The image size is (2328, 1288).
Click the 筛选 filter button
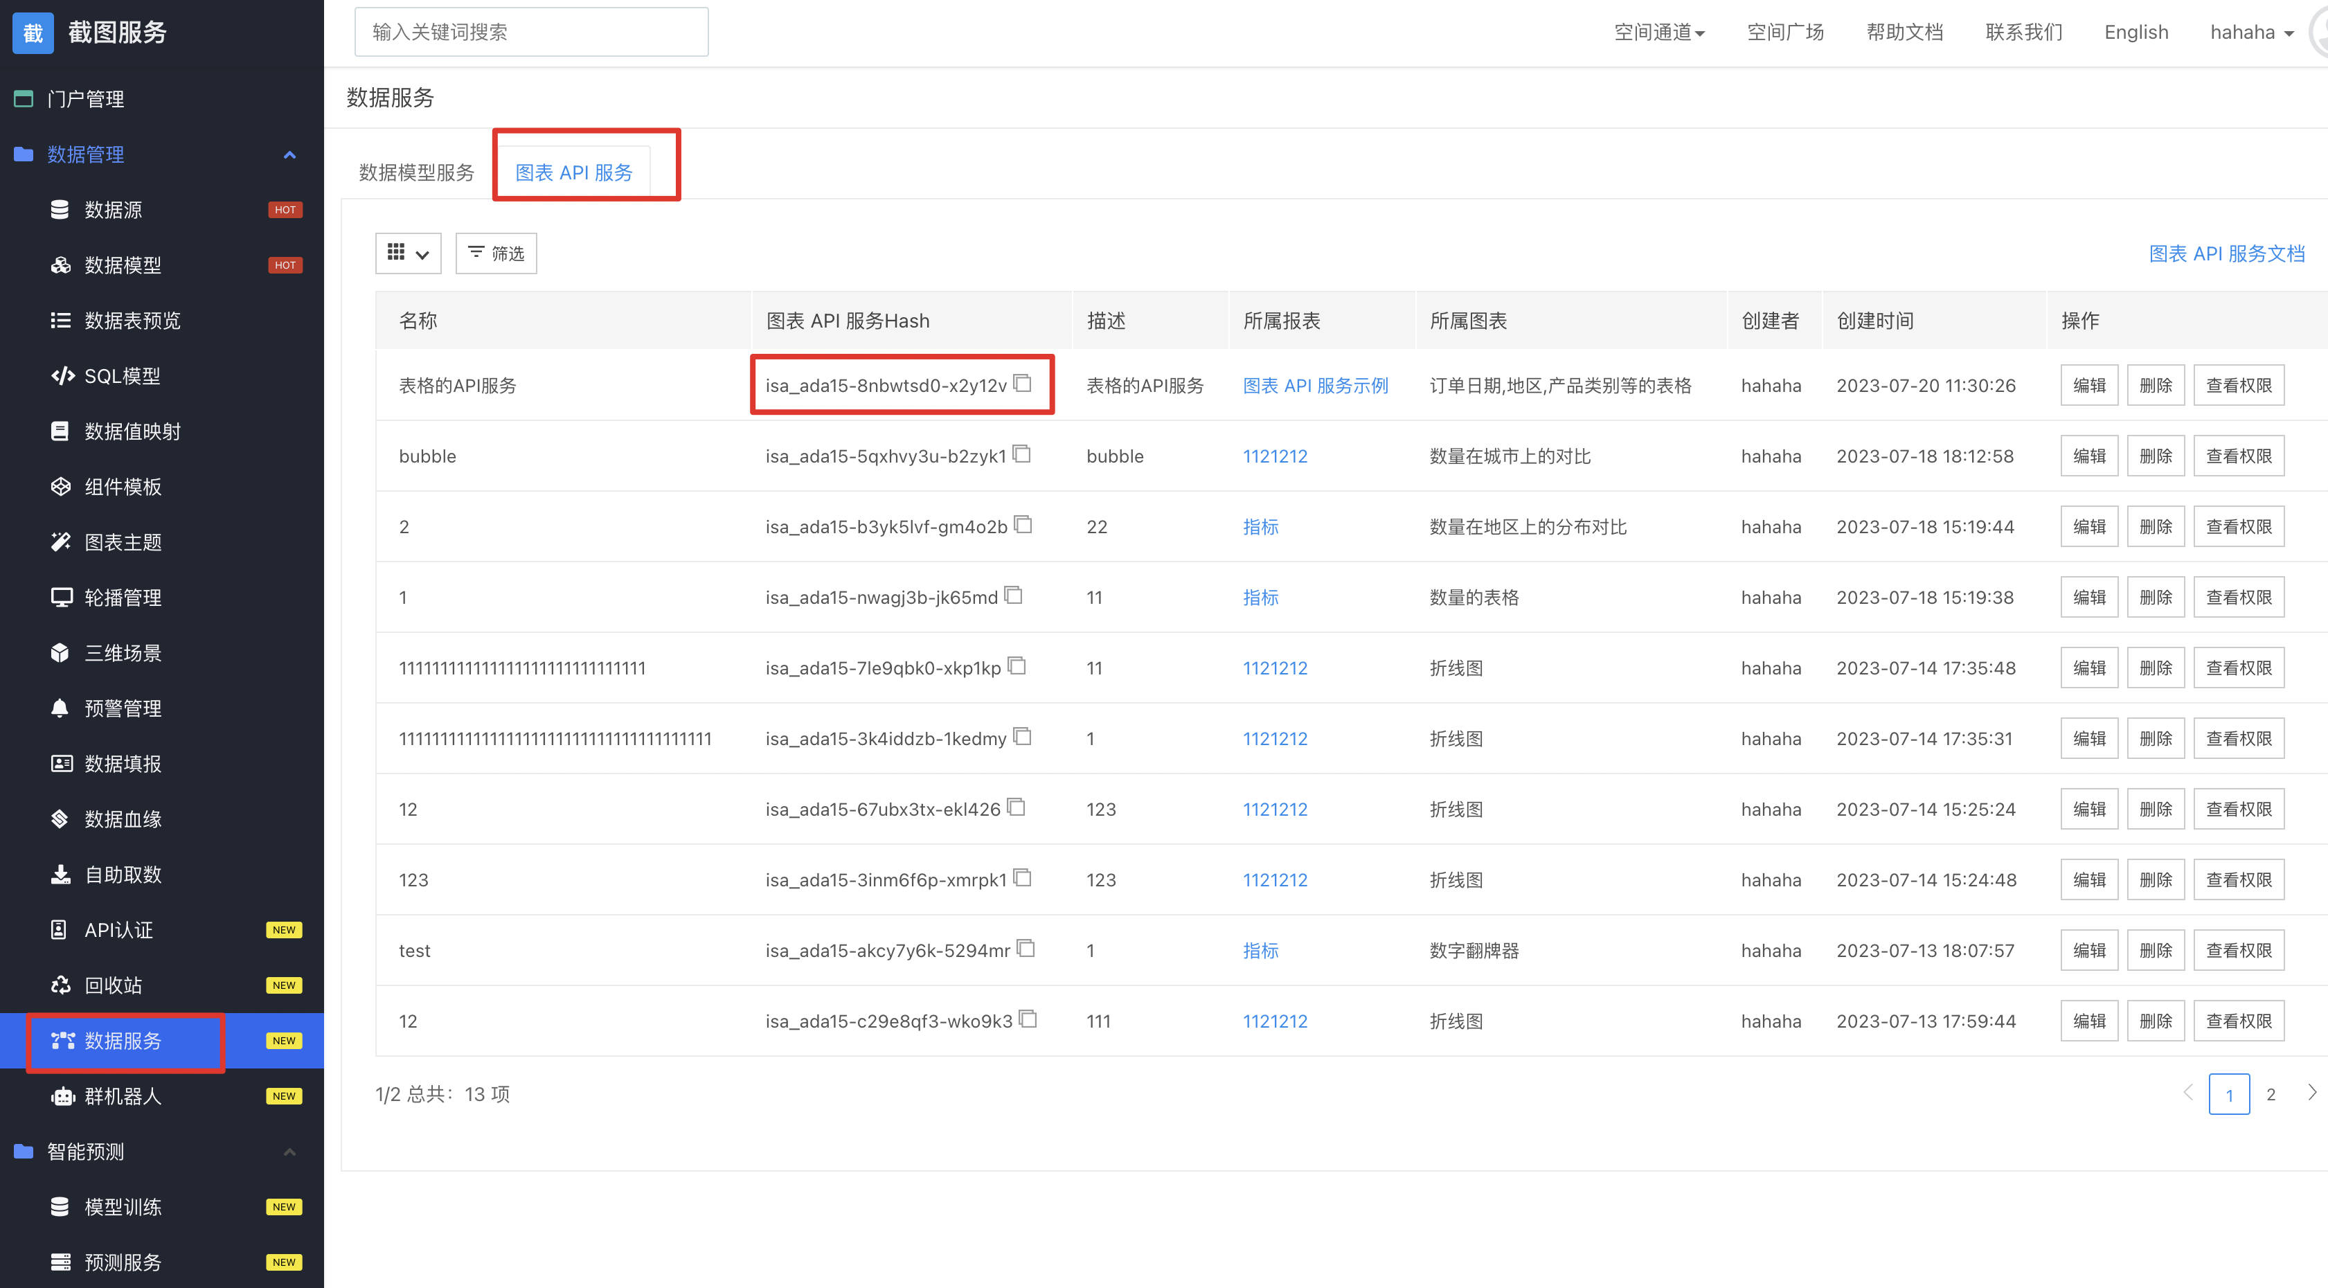[496, 253]
